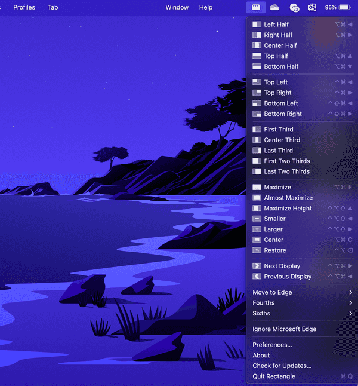Click the First Two Thirds layout icon
The image size is (358, 386).
[x=257, y=161]
